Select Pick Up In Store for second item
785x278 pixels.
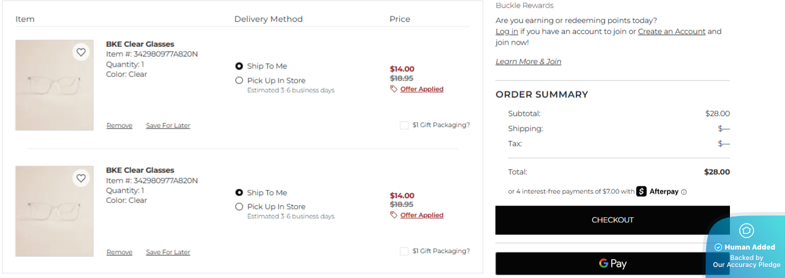coord(239,207)
